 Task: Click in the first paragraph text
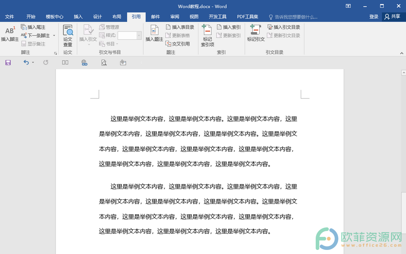[x=198, y=141]
